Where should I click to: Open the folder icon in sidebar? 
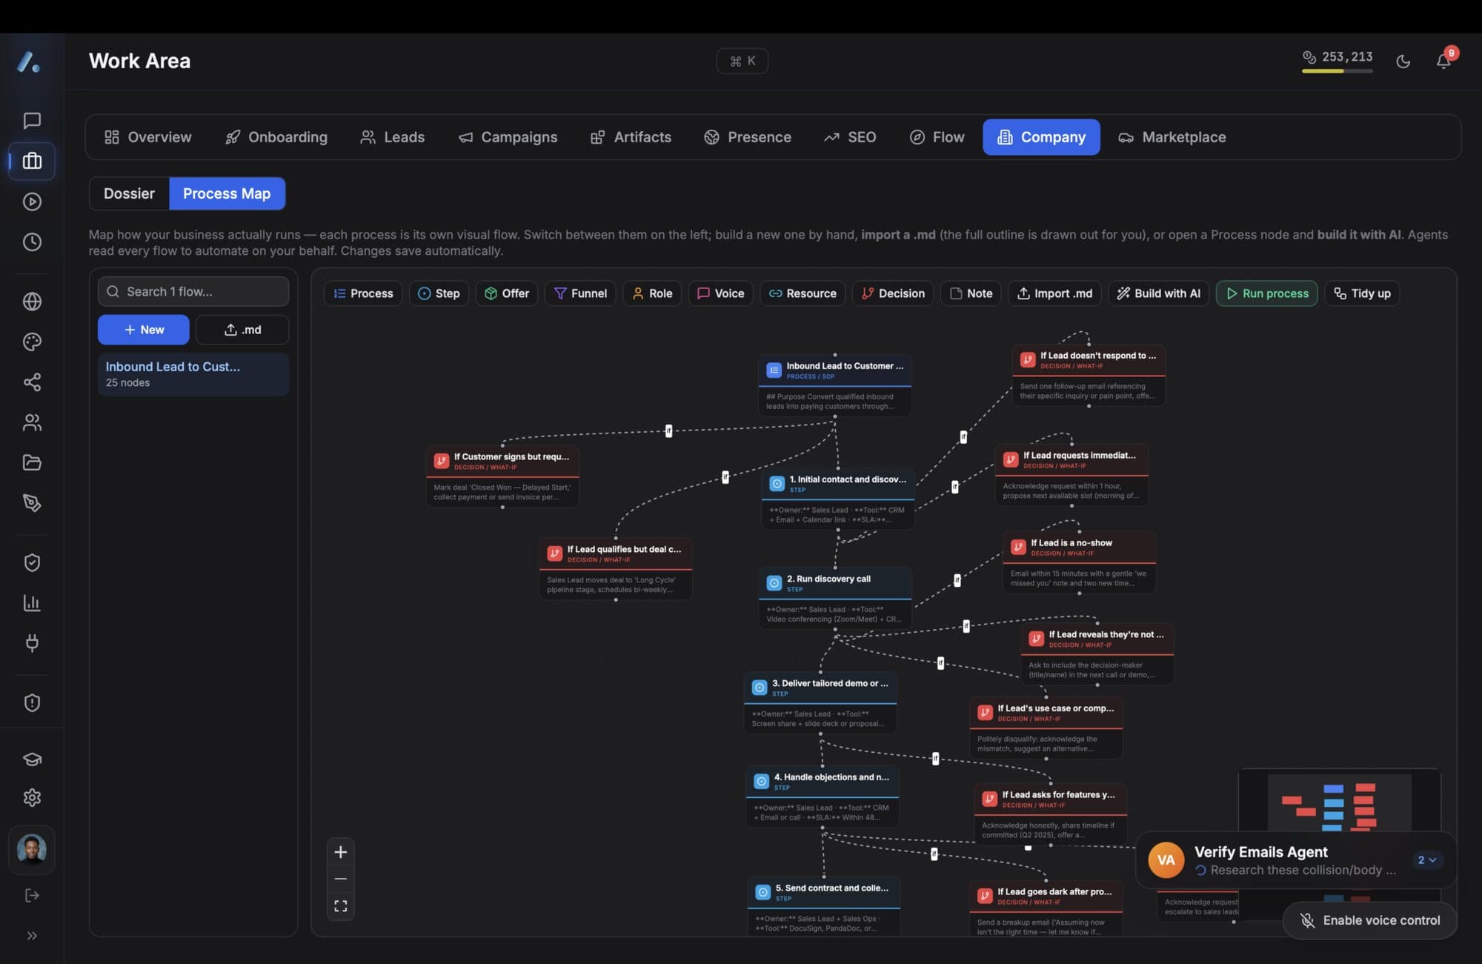point(32,463)
